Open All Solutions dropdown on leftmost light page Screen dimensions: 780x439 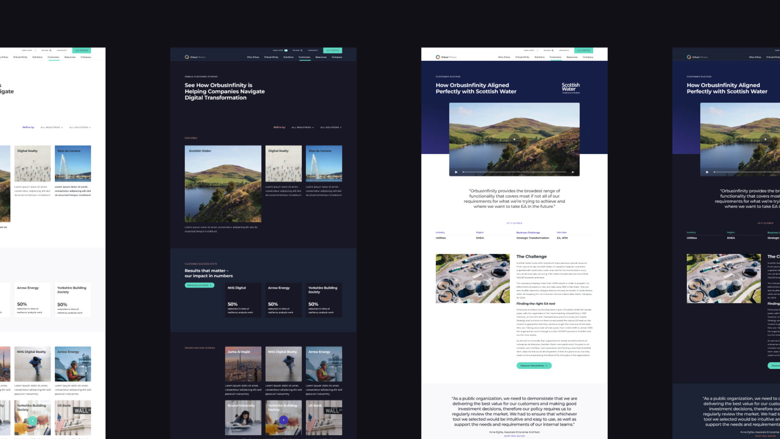click(x=80, y=128)
